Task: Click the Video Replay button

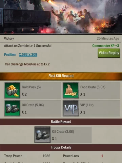Action: pyautogui.click(x=109, y=53)
